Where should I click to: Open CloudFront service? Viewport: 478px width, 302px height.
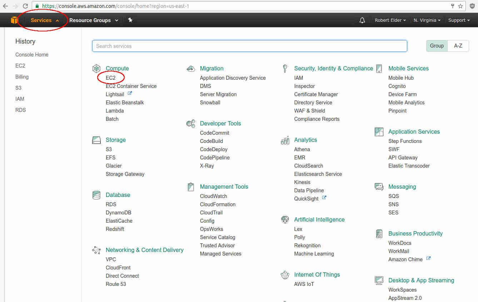pyautogui.click(x=118, y=268)
